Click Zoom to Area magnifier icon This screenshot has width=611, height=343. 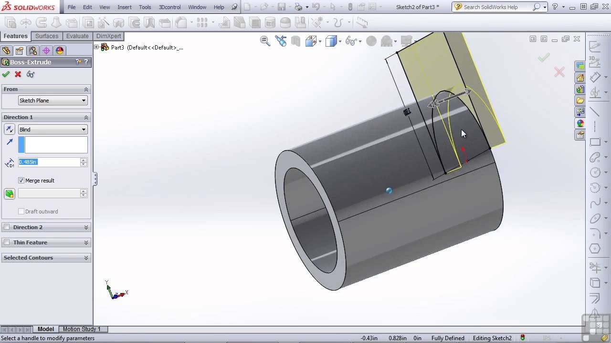pyautogui.click(x=265, y=41)
